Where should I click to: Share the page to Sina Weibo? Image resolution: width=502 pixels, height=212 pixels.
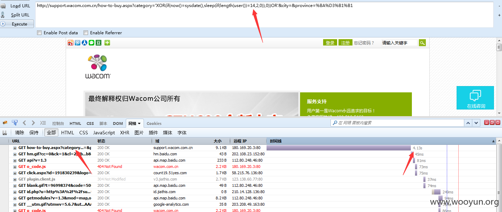[x=71, y=43]
